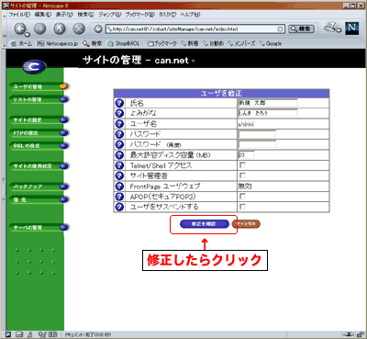Click the brown キャンセル button
Image resolution: width=367 pixels, height=339 pixels.
click(246, 224)
